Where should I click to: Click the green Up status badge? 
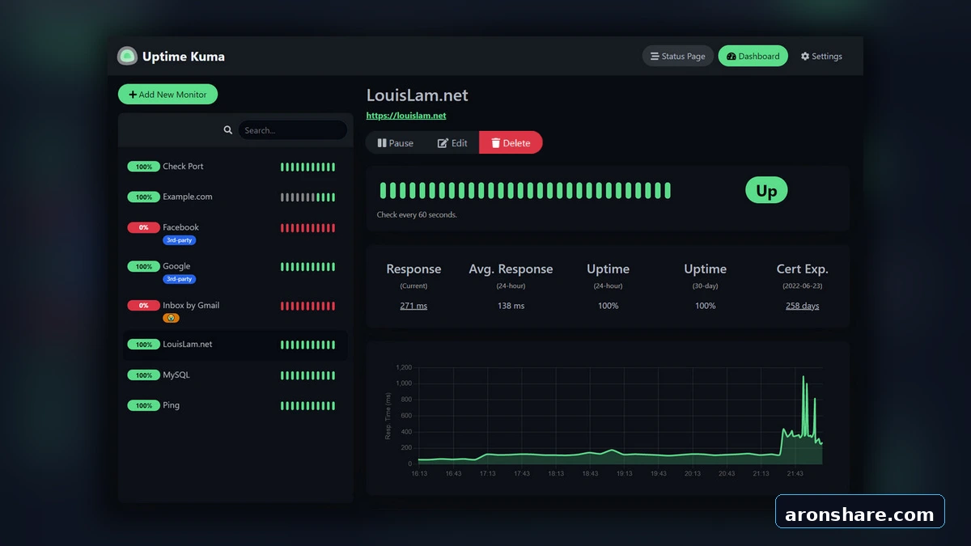(x=766, y=191)
